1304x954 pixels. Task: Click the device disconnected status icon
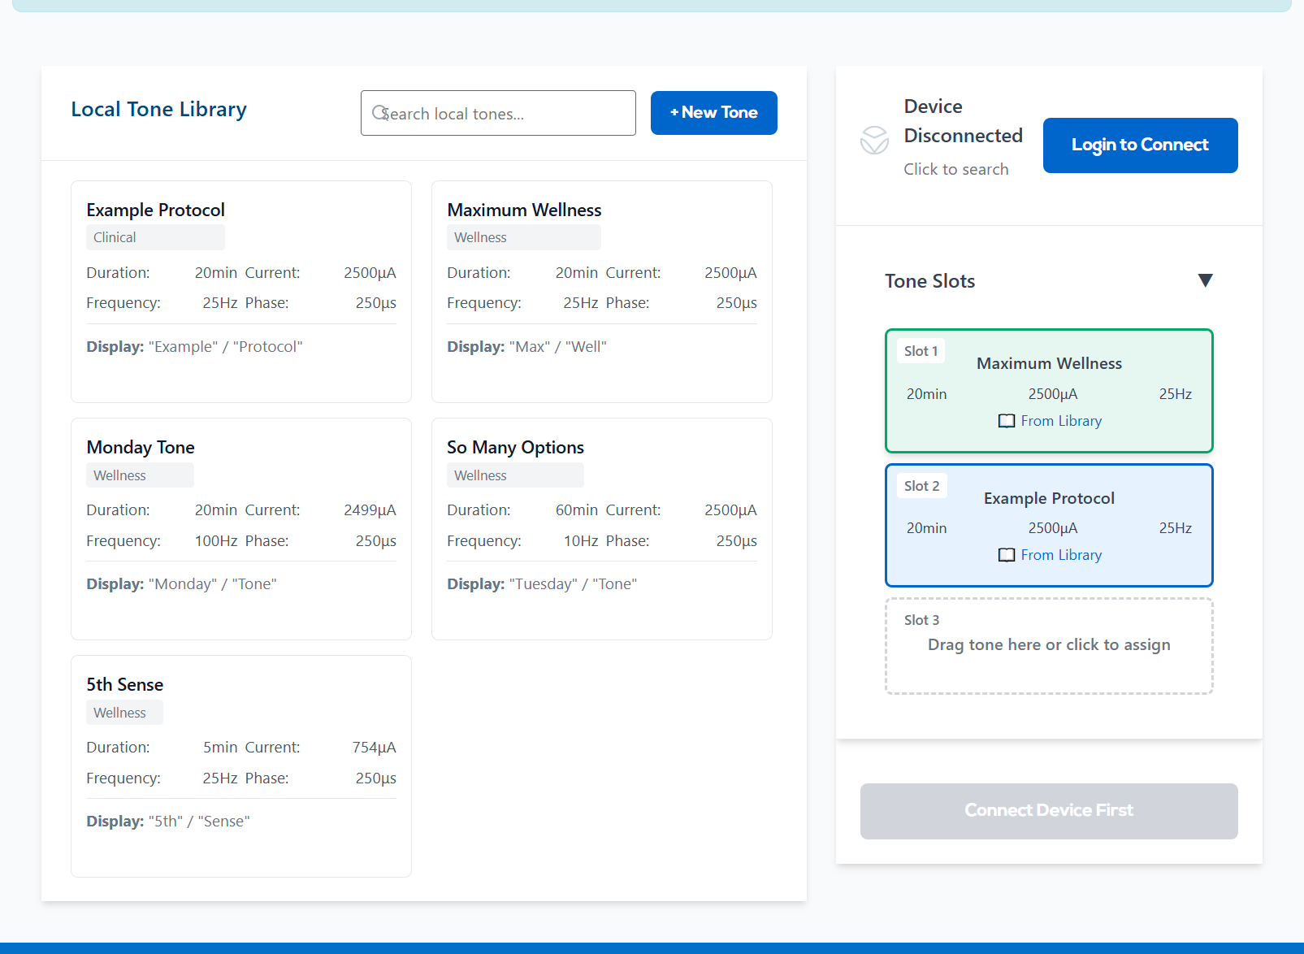click(874, 140)
